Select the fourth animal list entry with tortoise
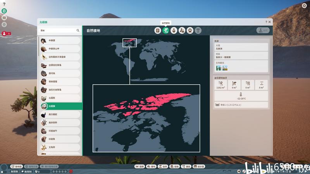Screen dimensions: 310x174 point(60,65)
